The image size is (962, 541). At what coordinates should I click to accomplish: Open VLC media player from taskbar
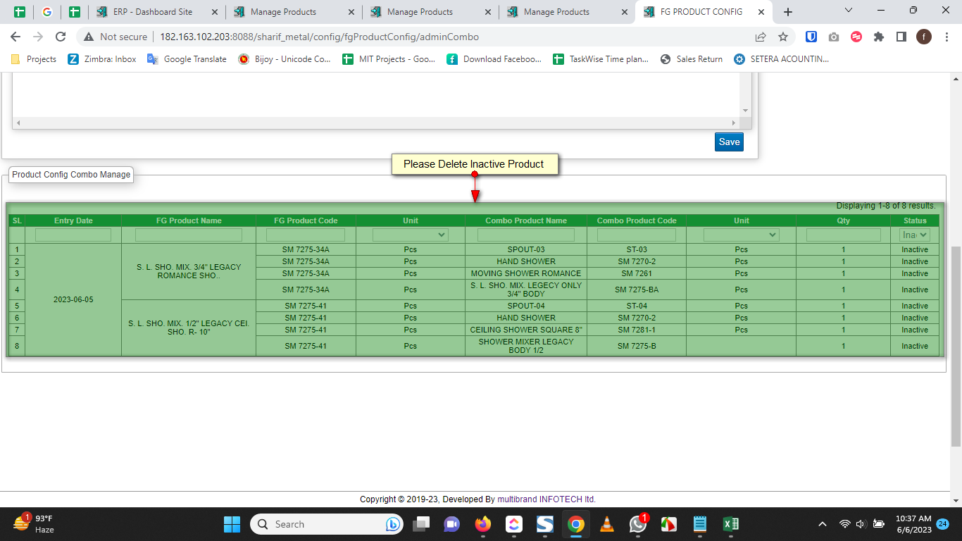[606, 524]
